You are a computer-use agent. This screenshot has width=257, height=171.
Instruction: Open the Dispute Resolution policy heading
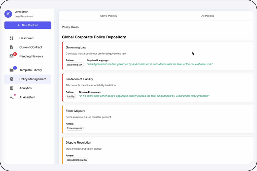(78, 143)
